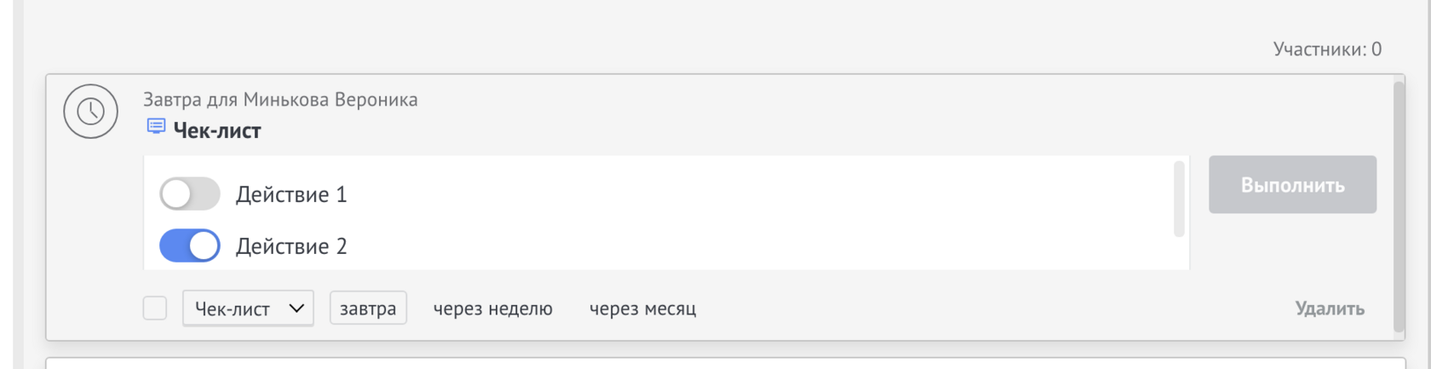Screen dimensions: 1431x369
Task: Click the chevron arrow in the Чек-лист dropdown
Action: (x=296, y=308)
